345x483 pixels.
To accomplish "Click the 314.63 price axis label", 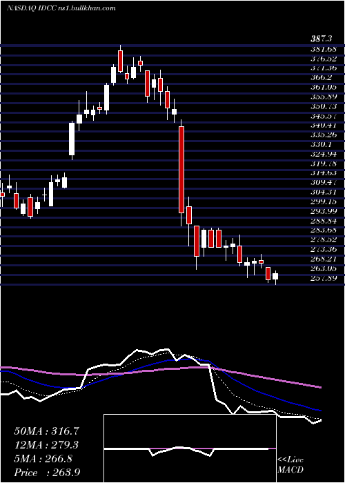I will (324, 173).
